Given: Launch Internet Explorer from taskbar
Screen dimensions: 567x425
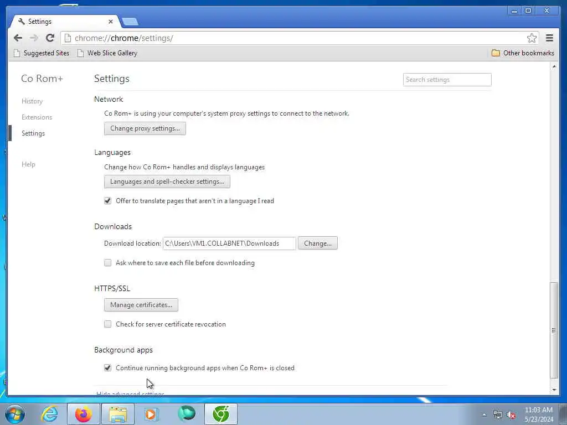Looking at the screenshot, I should tap(49, 414).
